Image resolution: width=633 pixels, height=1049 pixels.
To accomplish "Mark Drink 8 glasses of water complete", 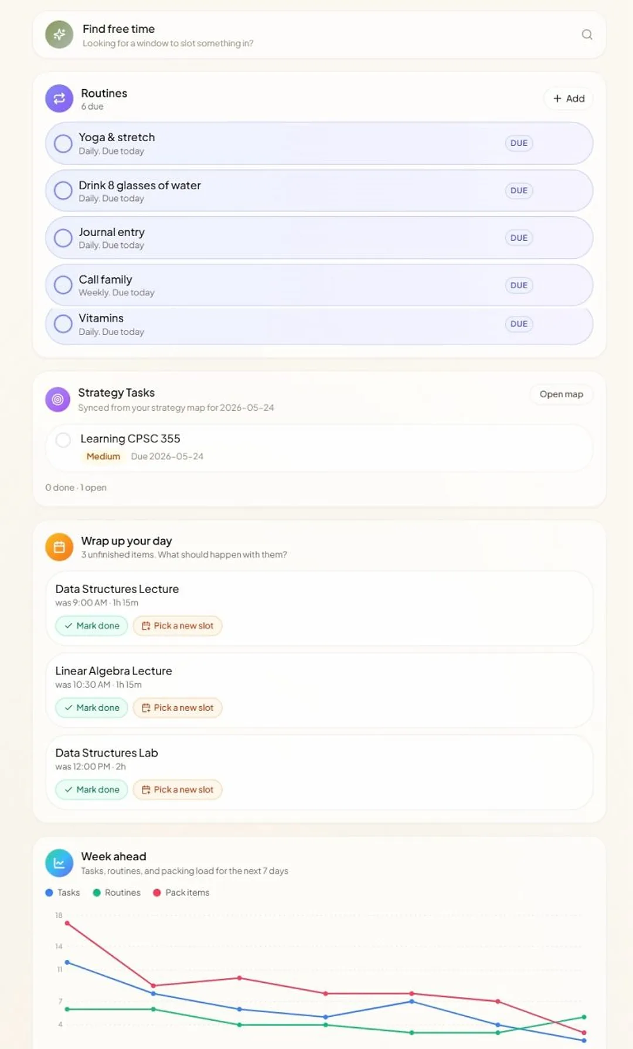I will click(63, 190).
